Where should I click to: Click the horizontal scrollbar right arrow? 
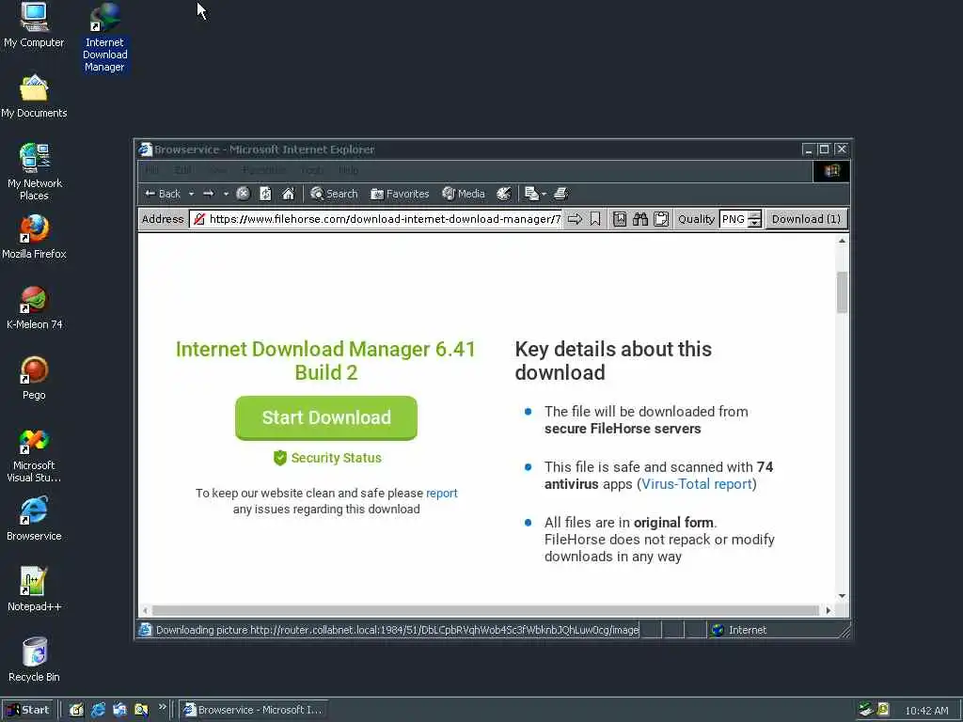(x=829, y=610)
